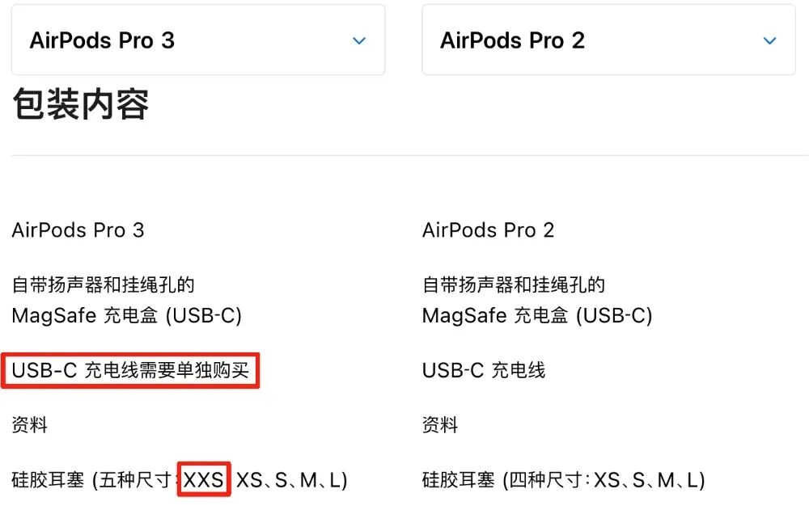Viewport: 809px width, 531px height.
Task: Select the AirPods Pro 2 heading text
Action: point(489,230)
